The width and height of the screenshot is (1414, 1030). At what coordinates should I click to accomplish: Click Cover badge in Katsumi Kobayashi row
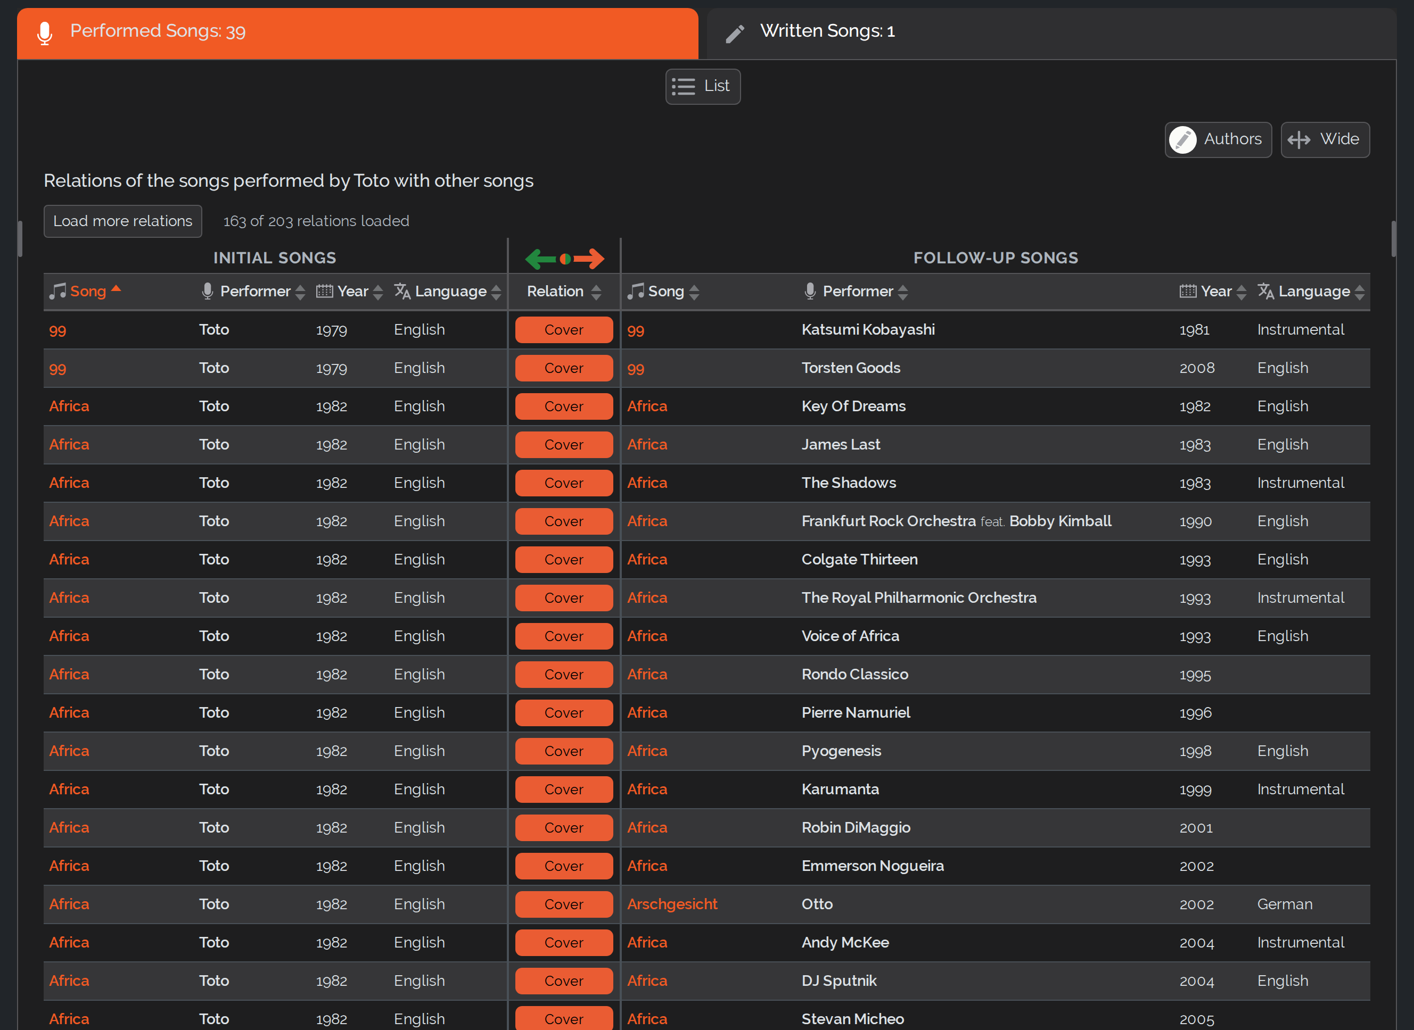click(x=564, y=330)
